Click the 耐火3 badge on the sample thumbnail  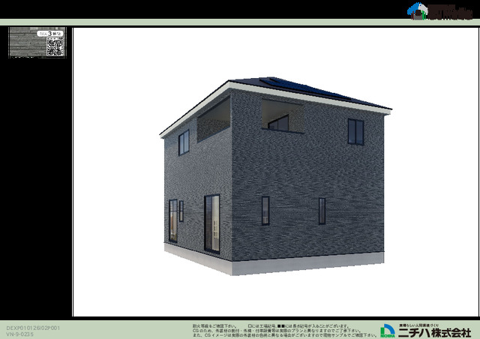tap(50, 34)
